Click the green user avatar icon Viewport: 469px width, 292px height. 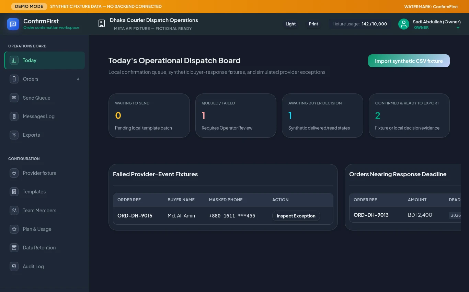pos(404,24)
